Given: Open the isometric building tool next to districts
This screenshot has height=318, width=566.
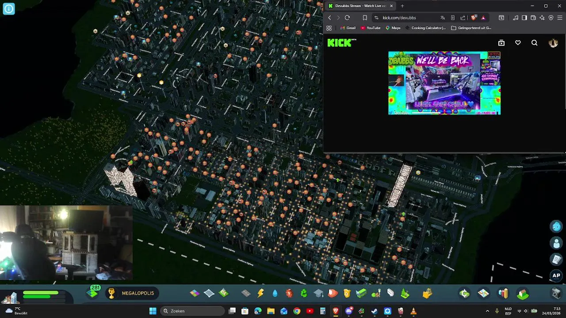Looking at the screenshot, I should pyautogui.click(x=224, y=293).
